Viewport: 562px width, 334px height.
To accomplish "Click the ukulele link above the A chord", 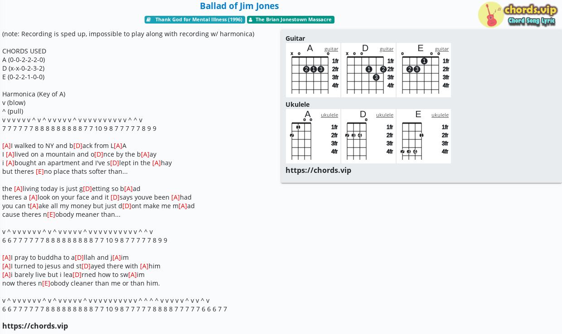I will (329, 115).
